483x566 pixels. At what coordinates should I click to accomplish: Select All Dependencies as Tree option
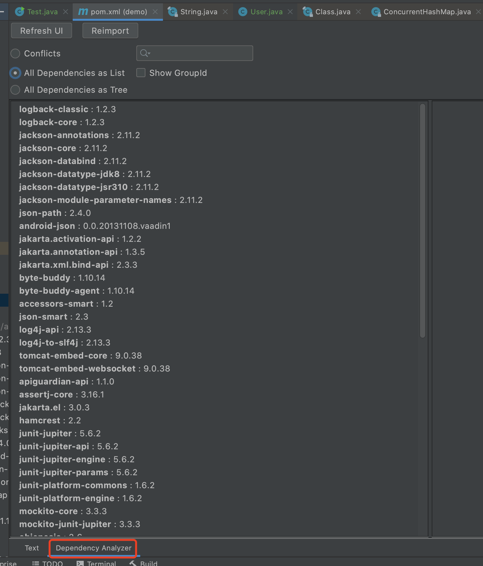[15, 90]
